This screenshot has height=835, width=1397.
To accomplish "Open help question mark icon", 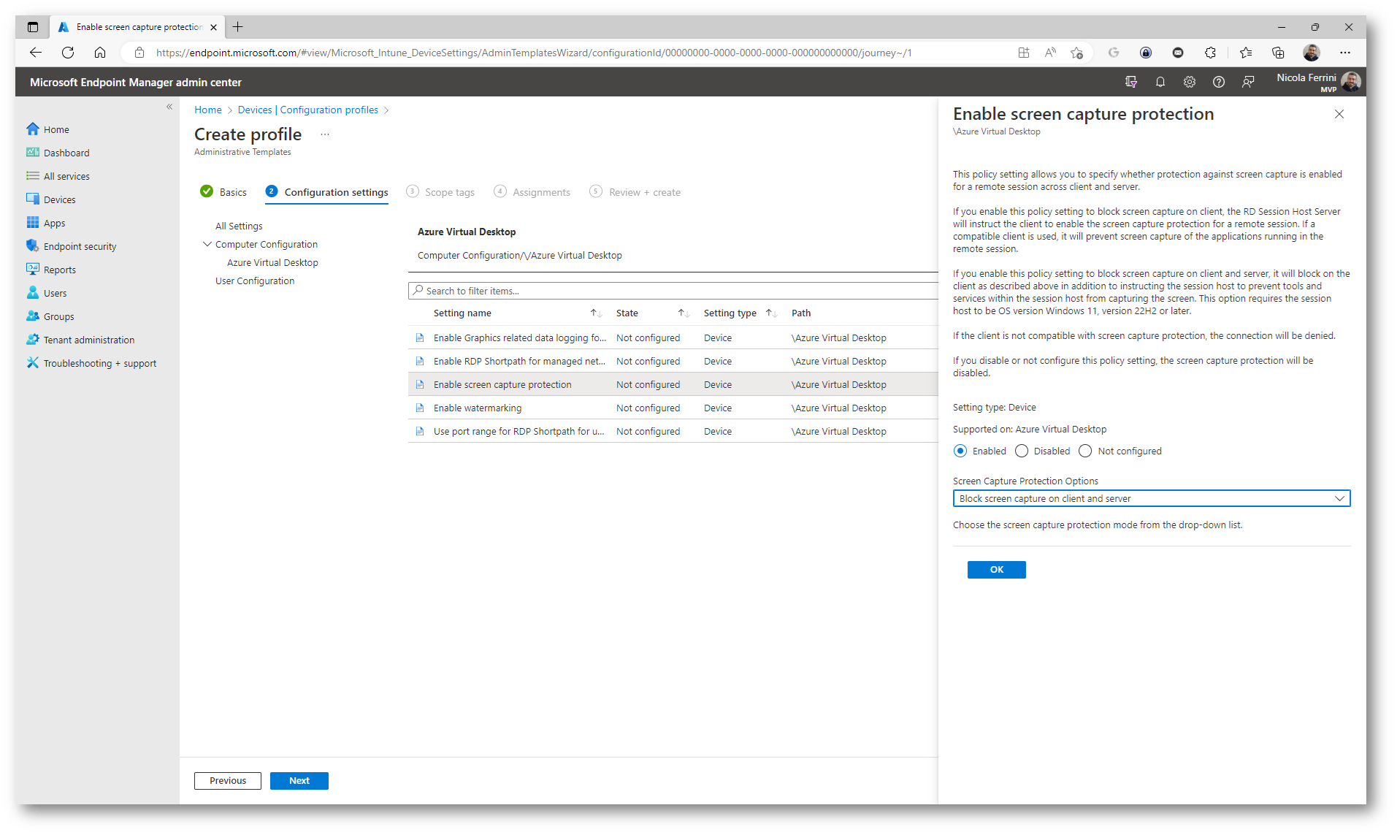I will click(1219, 82).
